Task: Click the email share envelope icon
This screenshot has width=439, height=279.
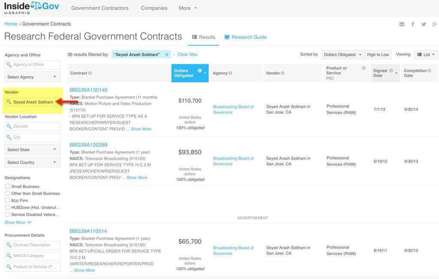Action: pos(402,24)
